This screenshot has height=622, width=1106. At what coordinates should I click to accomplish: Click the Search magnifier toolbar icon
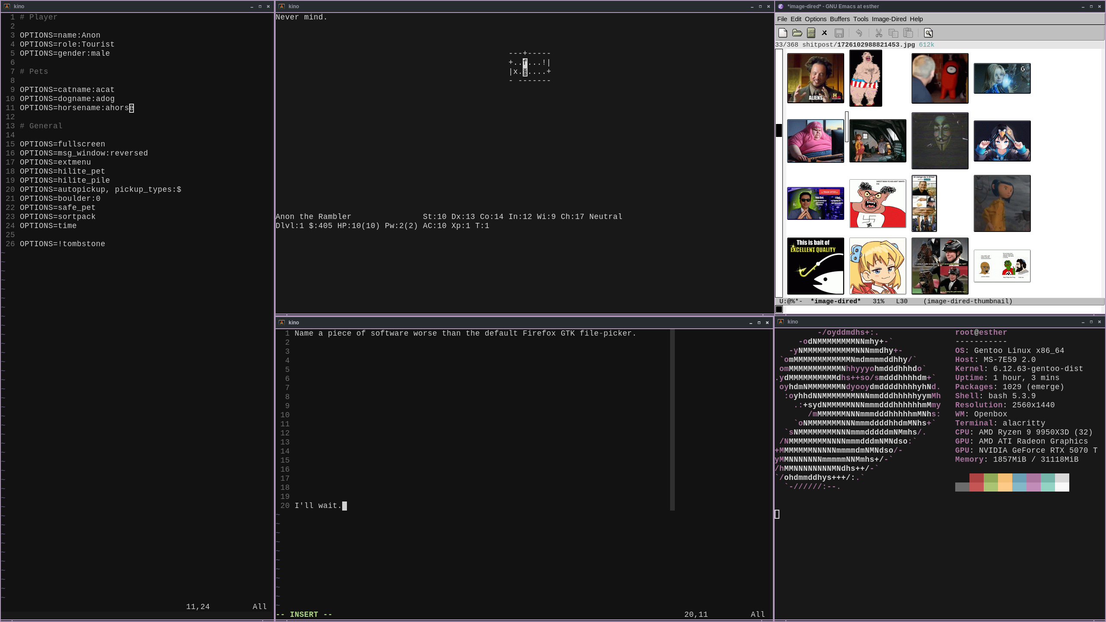click(928, 33)
